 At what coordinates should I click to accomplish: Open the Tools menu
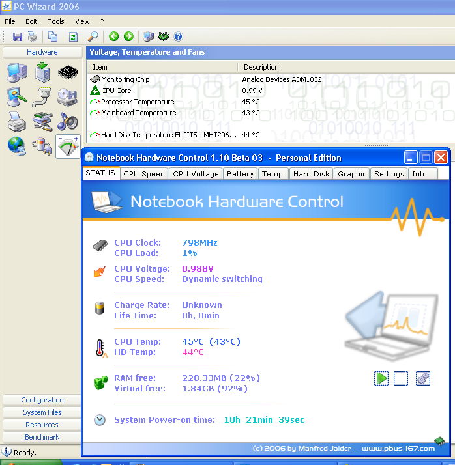click(56, 21)
